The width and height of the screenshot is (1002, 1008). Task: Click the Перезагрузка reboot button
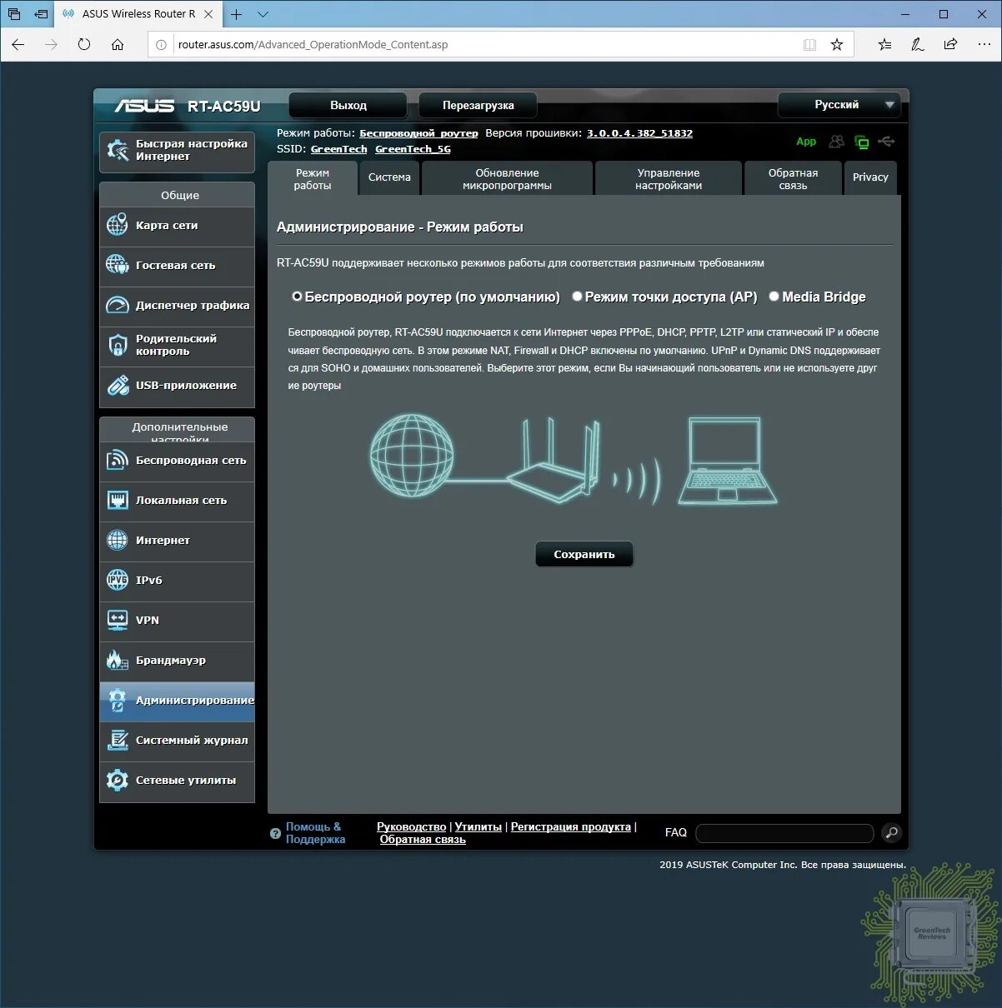click(x=478, y=105)
